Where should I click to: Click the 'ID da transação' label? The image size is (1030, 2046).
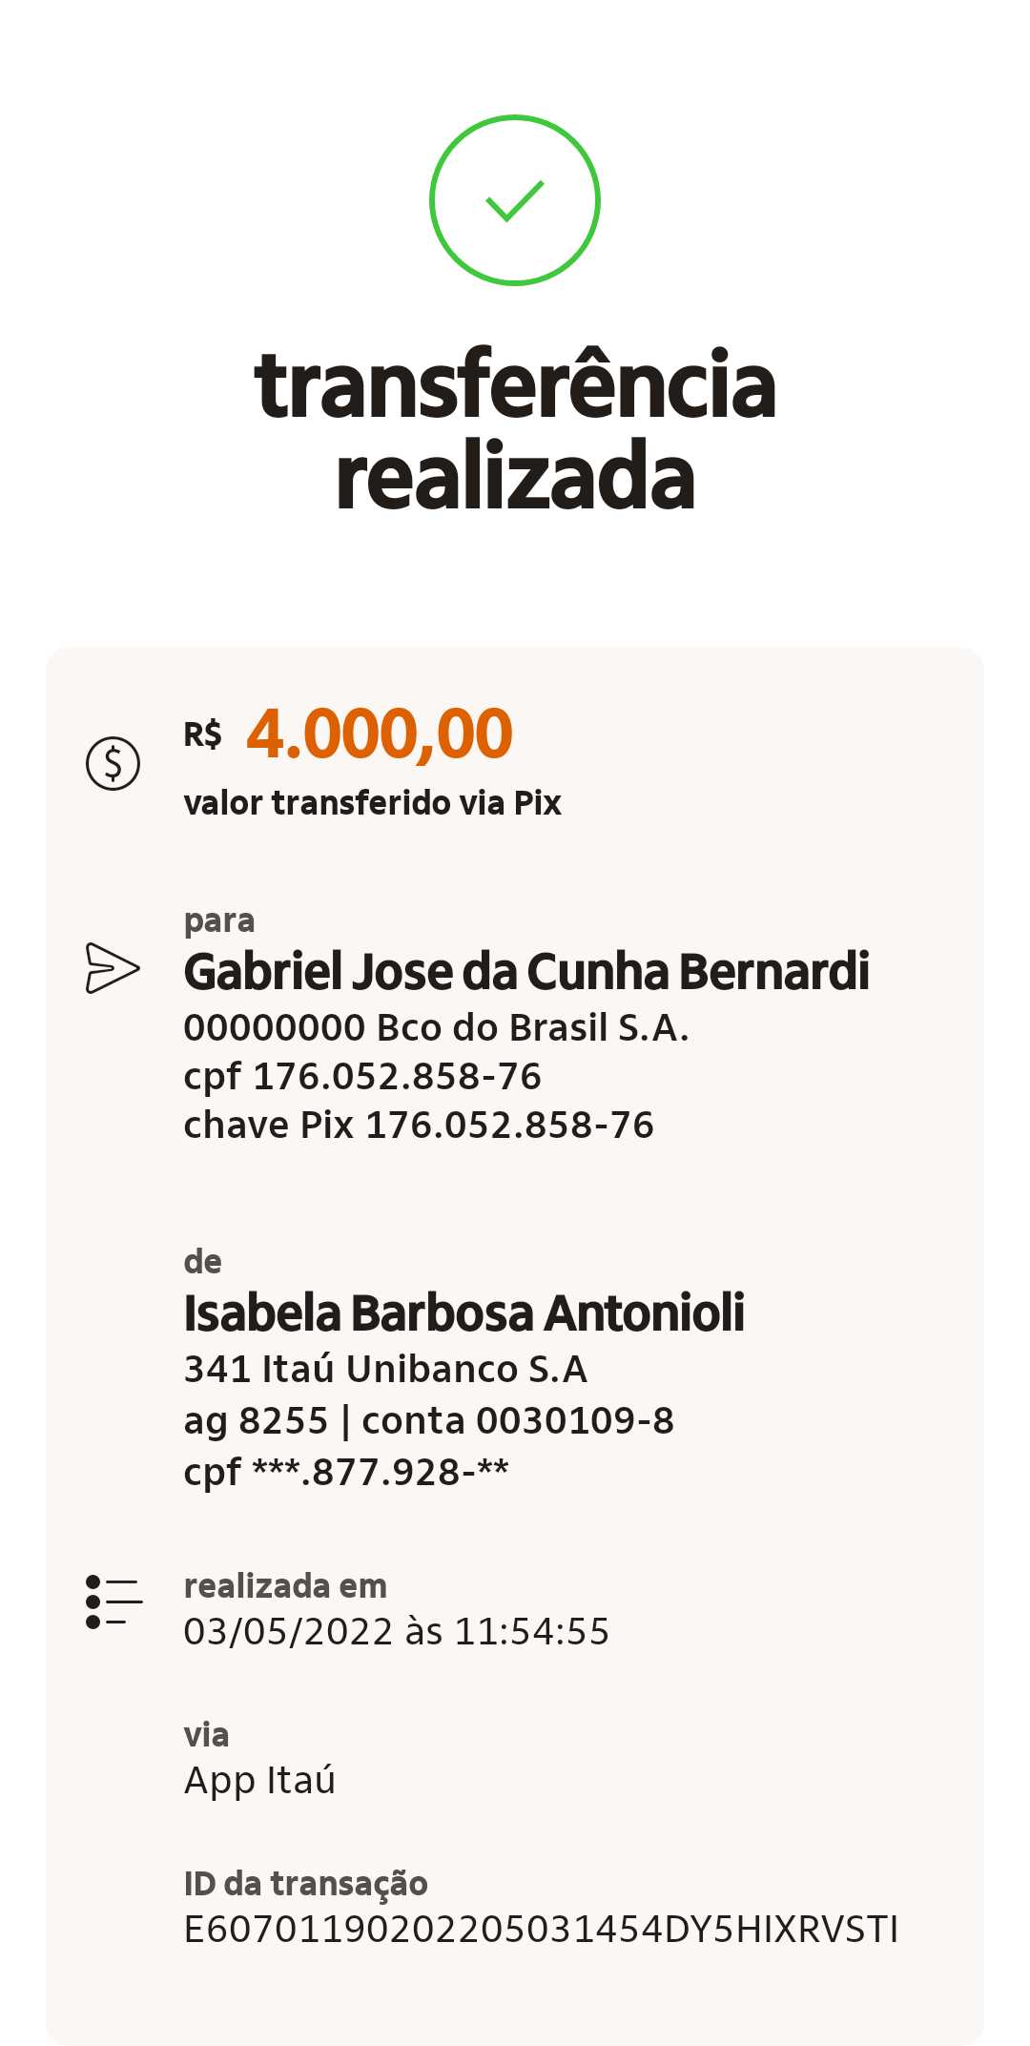tap(305, 1884)
